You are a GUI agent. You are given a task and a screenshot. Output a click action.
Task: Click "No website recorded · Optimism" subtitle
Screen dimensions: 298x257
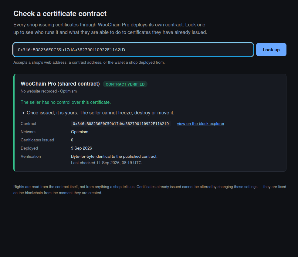click(49, 91)
